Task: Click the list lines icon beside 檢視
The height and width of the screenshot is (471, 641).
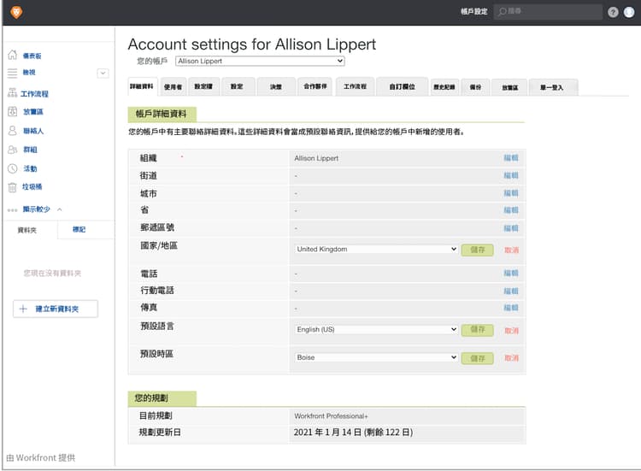Action: (13, 73)
